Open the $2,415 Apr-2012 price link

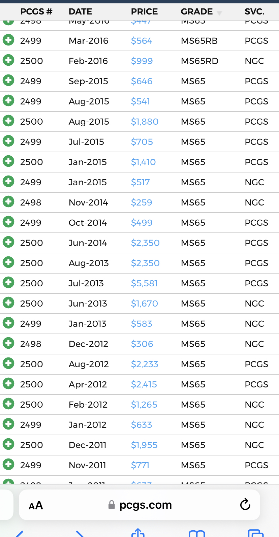[144, 384]
